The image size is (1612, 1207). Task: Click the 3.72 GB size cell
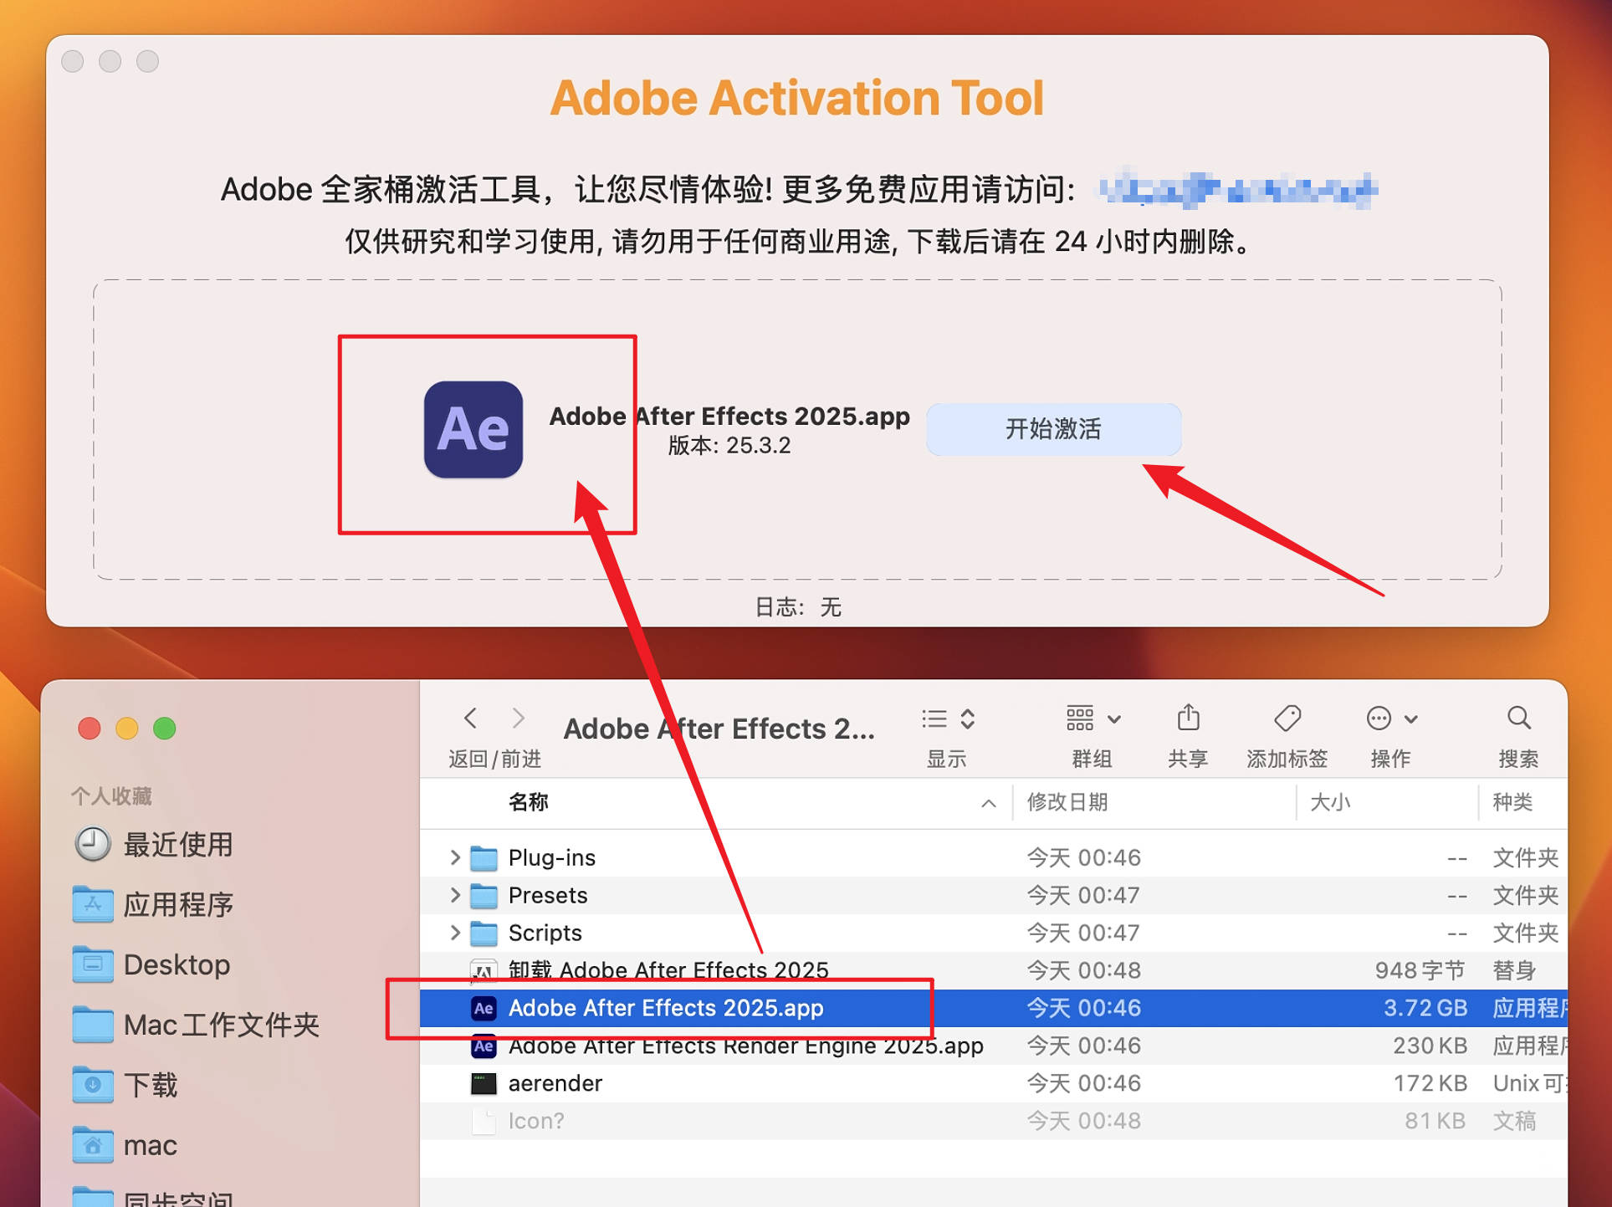(x=1425, y=1008)
